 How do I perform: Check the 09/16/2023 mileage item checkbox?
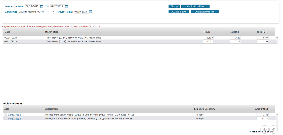6,115
